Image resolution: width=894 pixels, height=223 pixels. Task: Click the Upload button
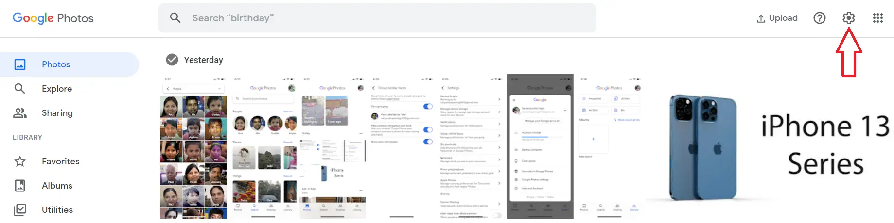coord(777,18)
